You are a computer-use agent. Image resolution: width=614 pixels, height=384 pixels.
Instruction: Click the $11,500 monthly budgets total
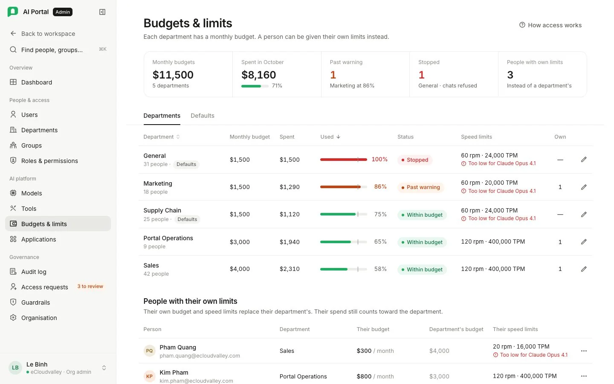click(x=173, y=75)
